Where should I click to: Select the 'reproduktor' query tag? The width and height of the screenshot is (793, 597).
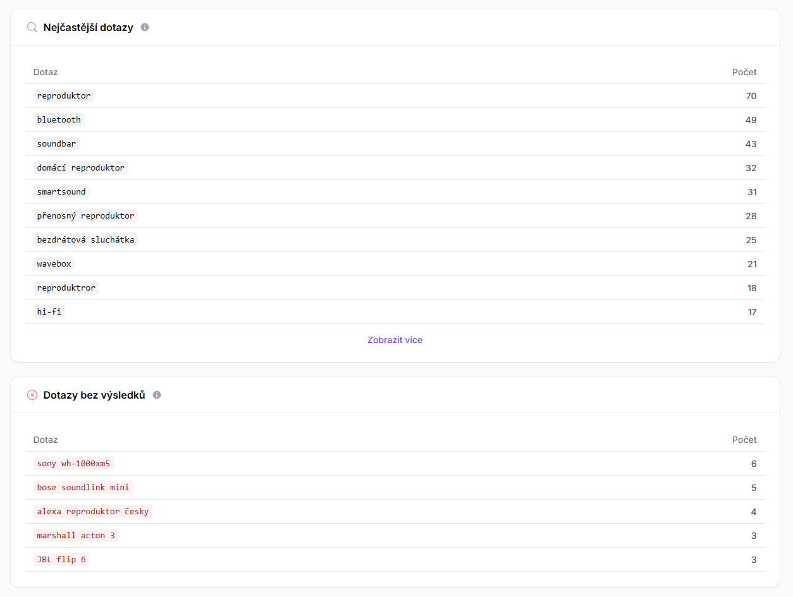tap(64, 96)
